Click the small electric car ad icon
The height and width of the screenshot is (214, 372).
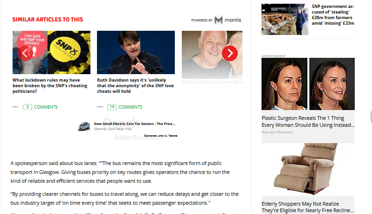tap(84, 126)
